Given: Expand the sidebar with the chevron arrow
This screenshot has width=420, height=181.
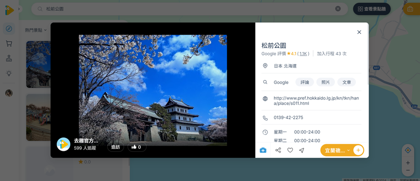Looking at the screenshot, I should (x=19, y=9).
